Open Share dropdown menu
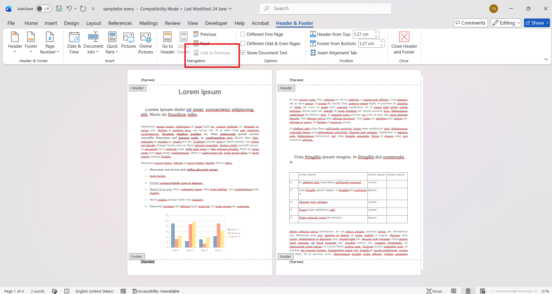552x294 pixels. (547, 23)
